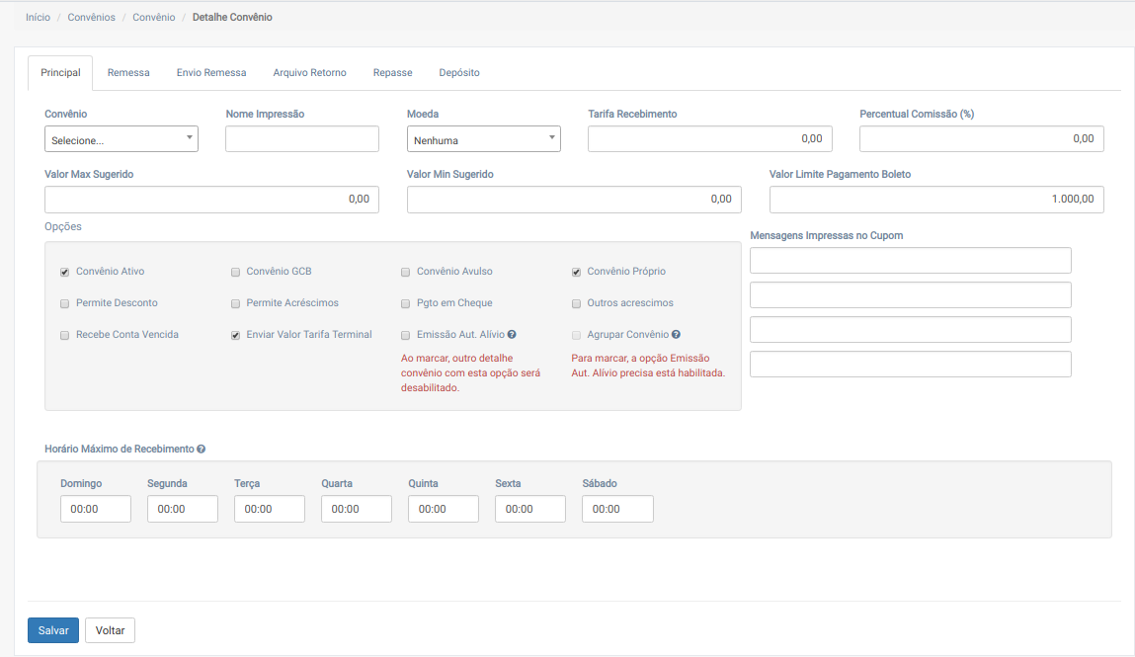Select the Valor Limite Pagamento Boleto field

tap(935, 200)
